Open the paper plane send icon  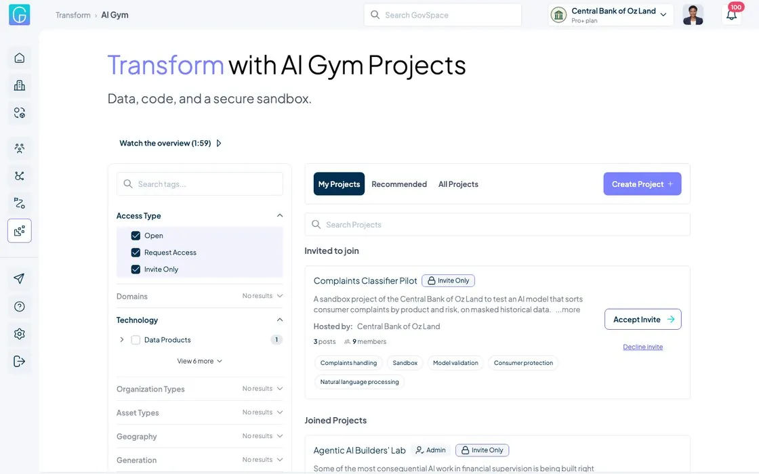pyautogui.click(x=20, y=278)
